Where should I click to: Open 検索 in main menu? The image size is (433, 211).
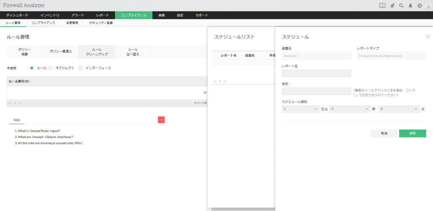pos(162,16)
